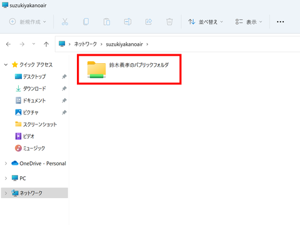This screenshot has width=300, height=225.
Task: Open ダウンロード in the sidebar
Action: pyautogui.click(x=31, y=89)
